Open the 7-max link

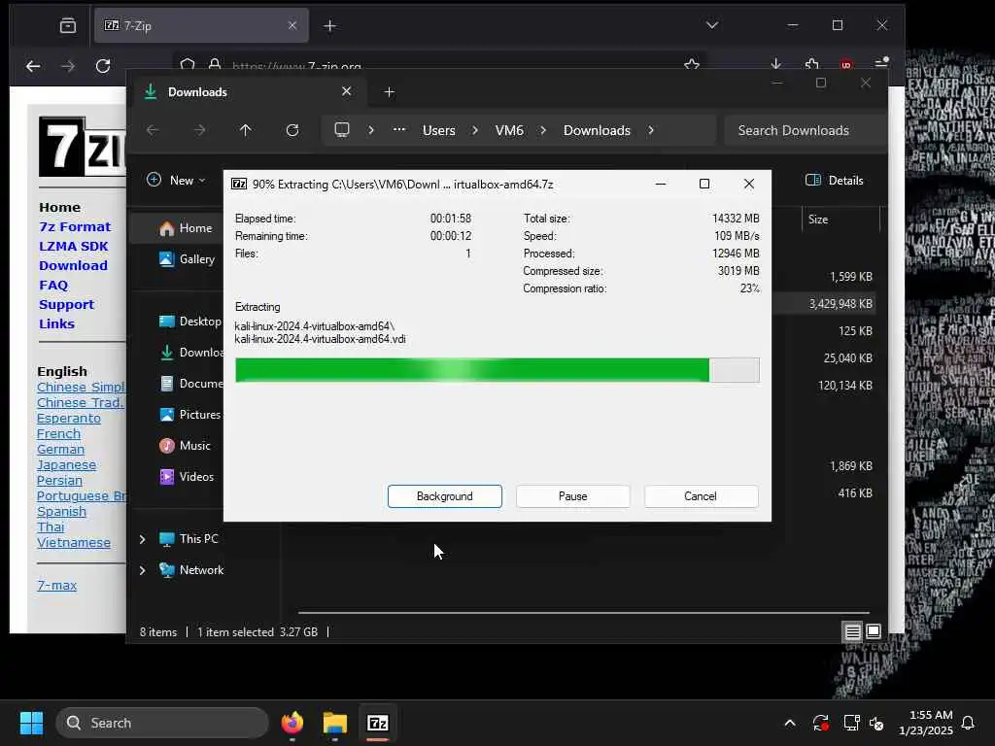click(56, 585)
